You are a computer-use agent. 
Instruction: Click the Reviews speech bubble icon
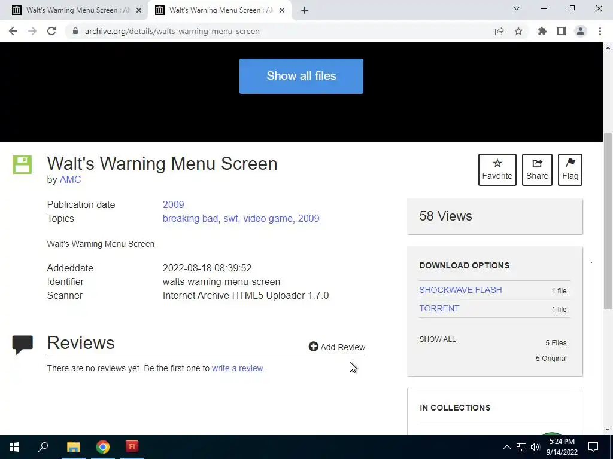(x=23, y=344)
